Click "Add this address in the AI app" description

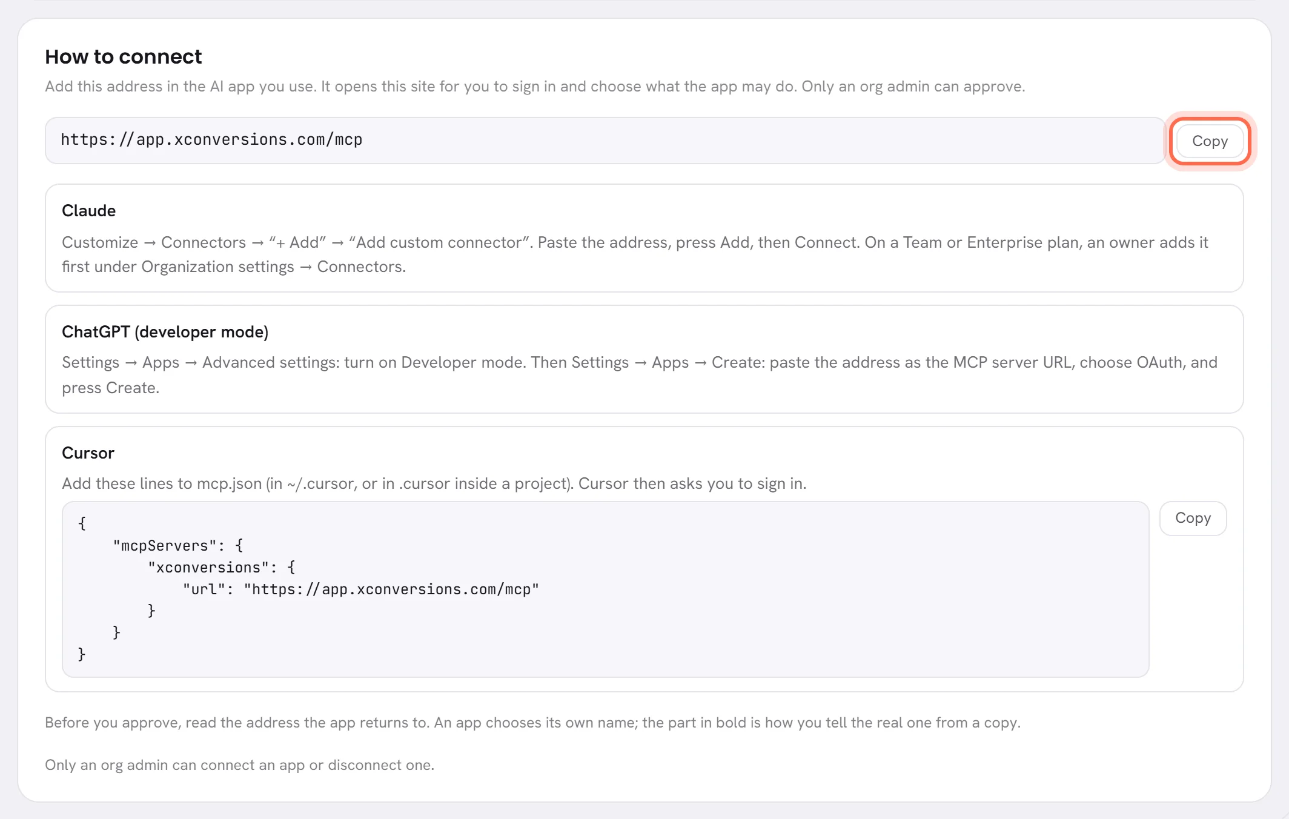(535, 86)
